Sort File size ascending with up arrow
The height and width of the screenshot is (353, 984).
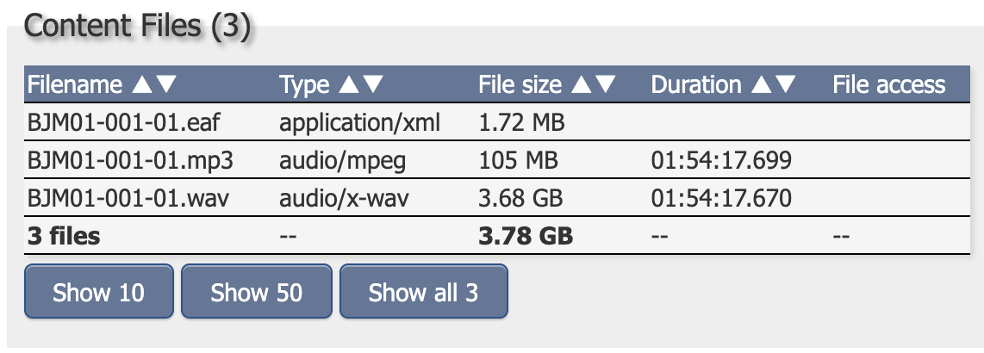[x=582, y=84]
